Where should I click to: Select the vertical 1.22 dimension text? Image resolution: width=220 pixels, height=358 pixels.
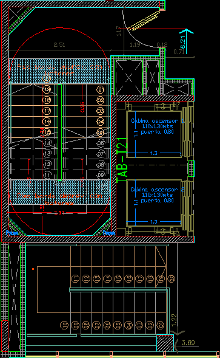click(x=174, y=320)
